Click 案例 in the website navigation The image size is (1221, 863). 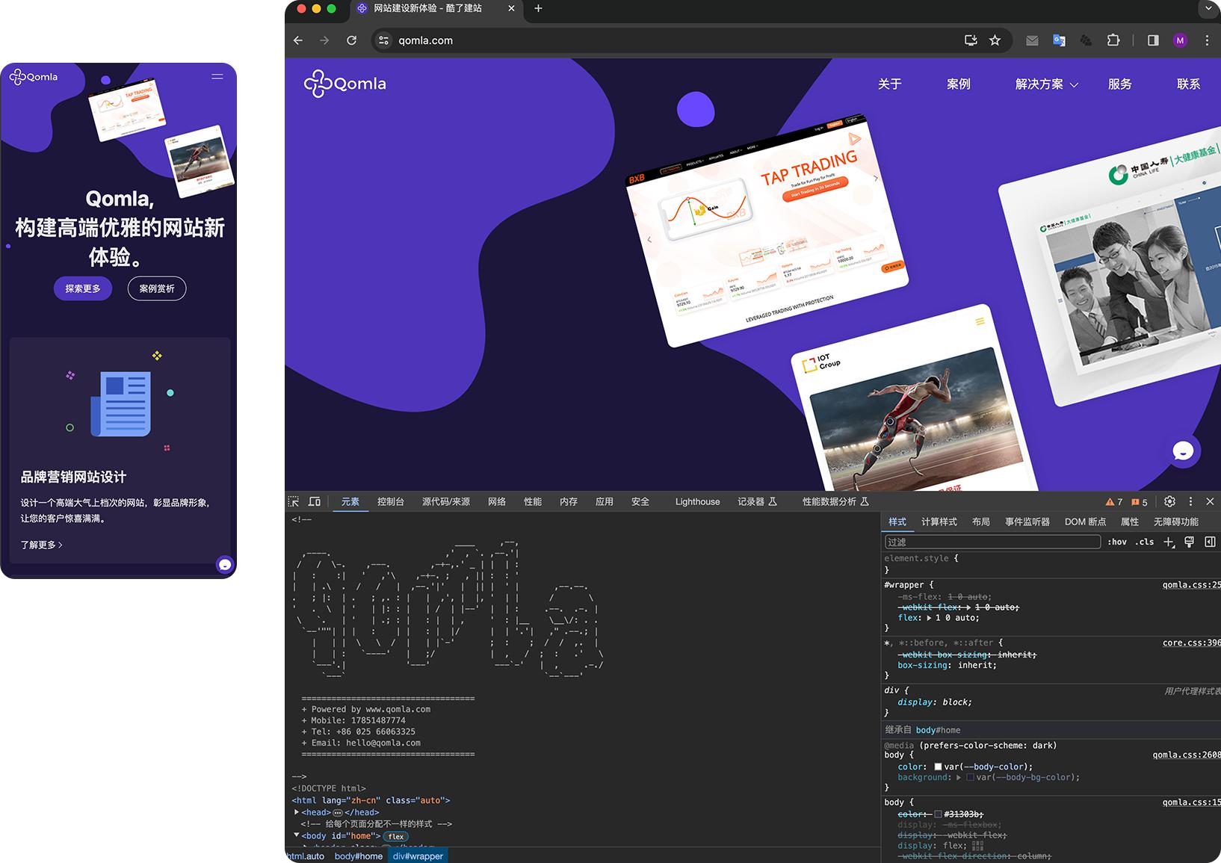click(x=958, y=84)
